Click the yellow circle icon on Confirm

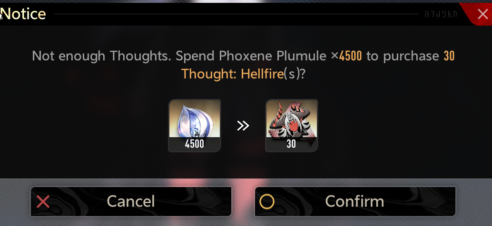(x=267, y=202)
